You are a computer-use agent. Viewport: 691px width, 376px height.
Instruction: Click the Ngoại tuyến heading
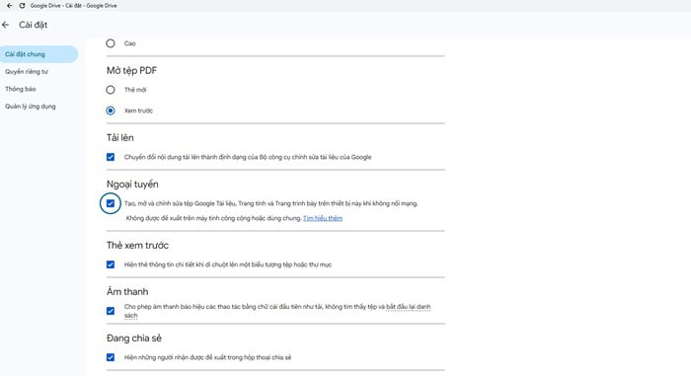[132, 185]
